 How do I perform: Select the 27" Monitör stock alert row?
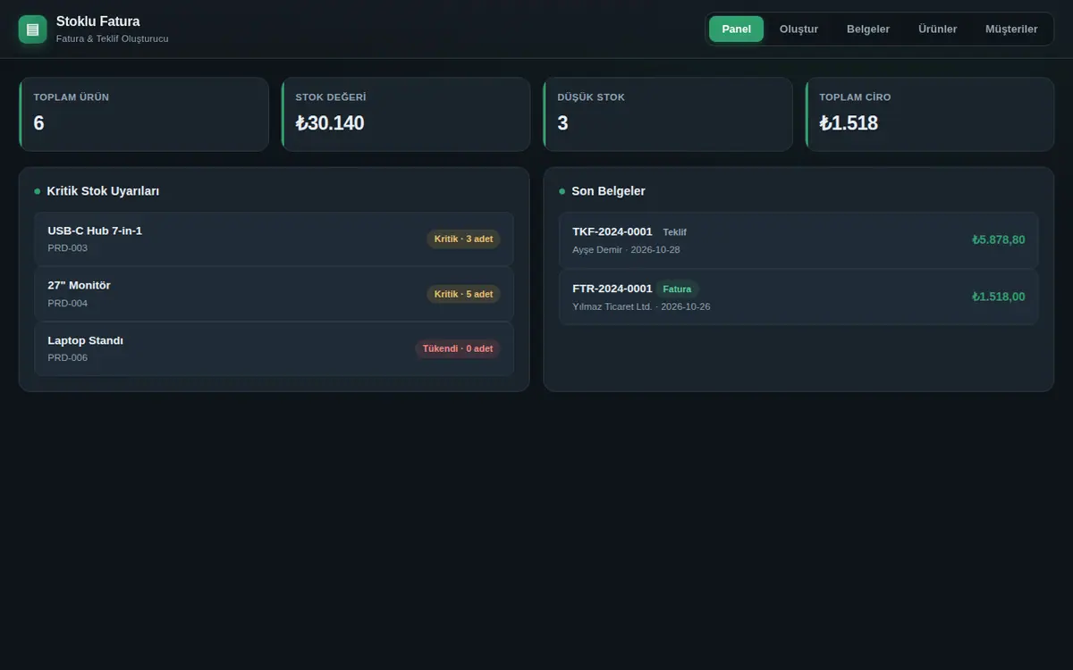pyautogui.click(x=274, y=294)
